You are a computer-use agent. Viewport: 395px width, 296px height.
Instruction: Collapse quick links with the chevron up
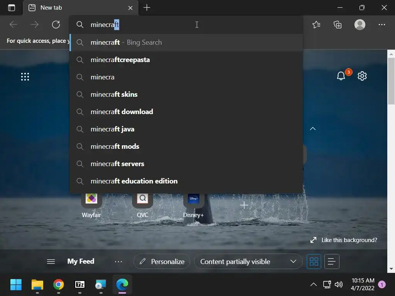(312, 129)
